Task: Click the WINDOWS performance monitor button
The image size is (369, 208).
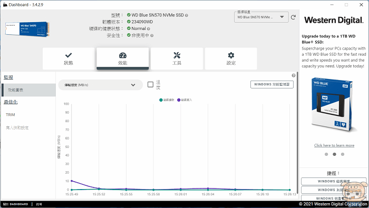Action: click(272, 84)
